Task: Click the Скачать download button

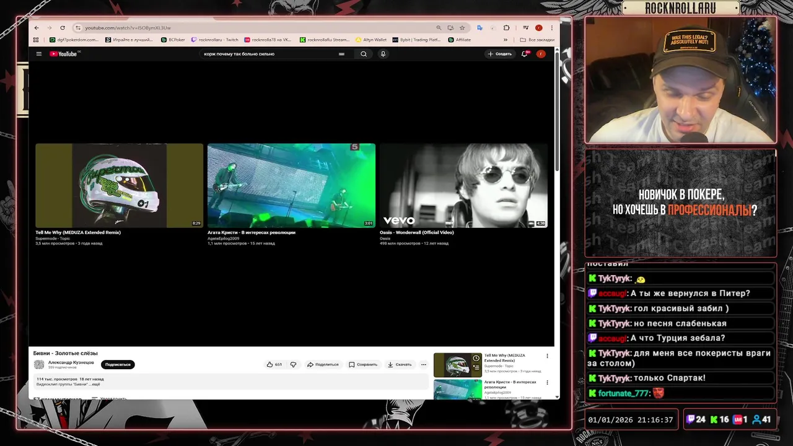Action: [400, 364]
